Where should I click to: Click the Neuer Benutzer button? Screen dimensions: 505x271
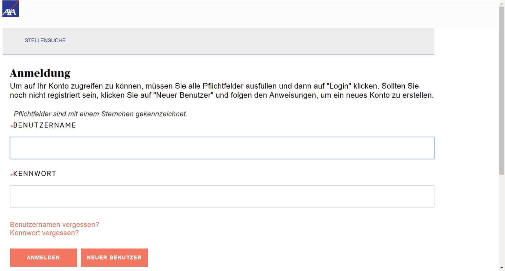114,258
